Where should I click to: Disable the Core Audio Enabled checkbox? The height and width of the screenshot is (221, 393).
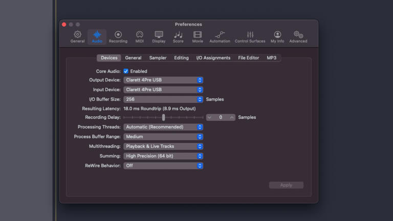(126, 71)
